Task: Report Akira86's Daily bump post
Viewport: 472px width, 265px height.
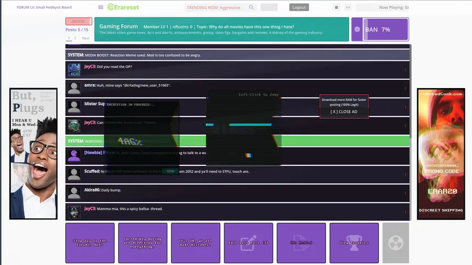Action: 405,193
